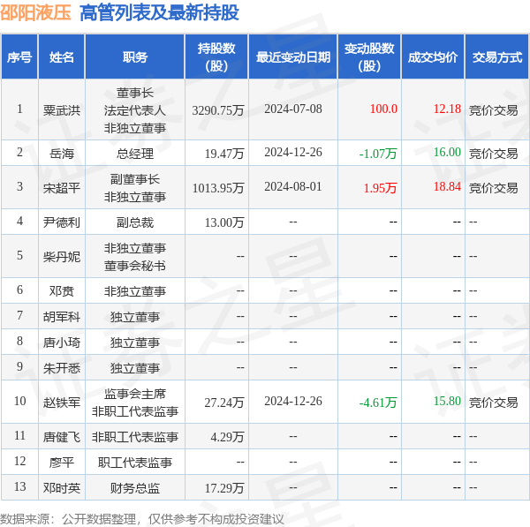Click 财务总监 position of 邓时英
530x527 pixels.
click(x=135, y=487)
